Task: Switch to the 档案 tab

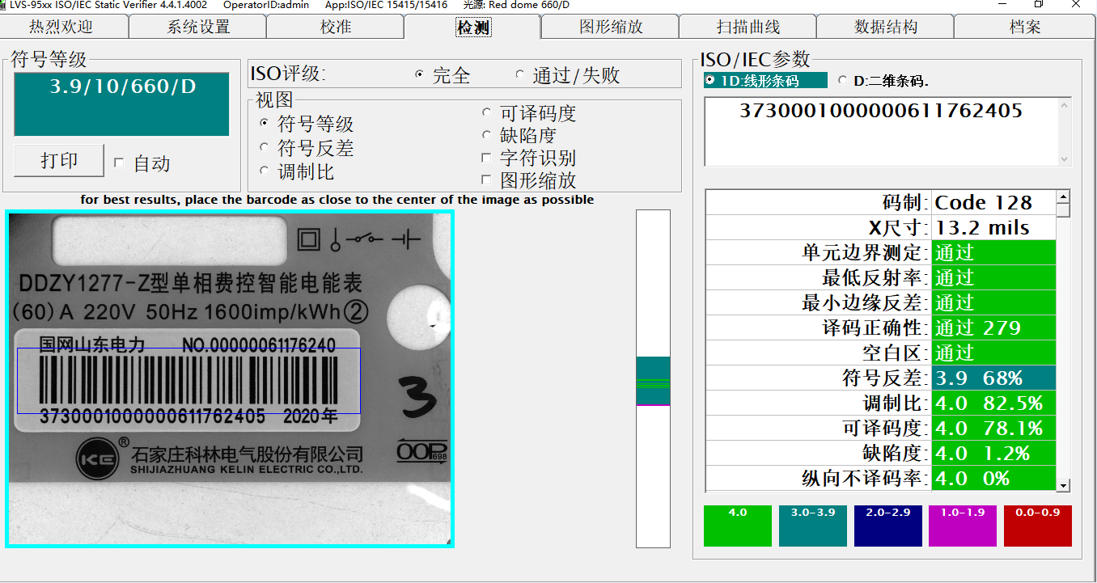Action: [x=1024, y=26]
